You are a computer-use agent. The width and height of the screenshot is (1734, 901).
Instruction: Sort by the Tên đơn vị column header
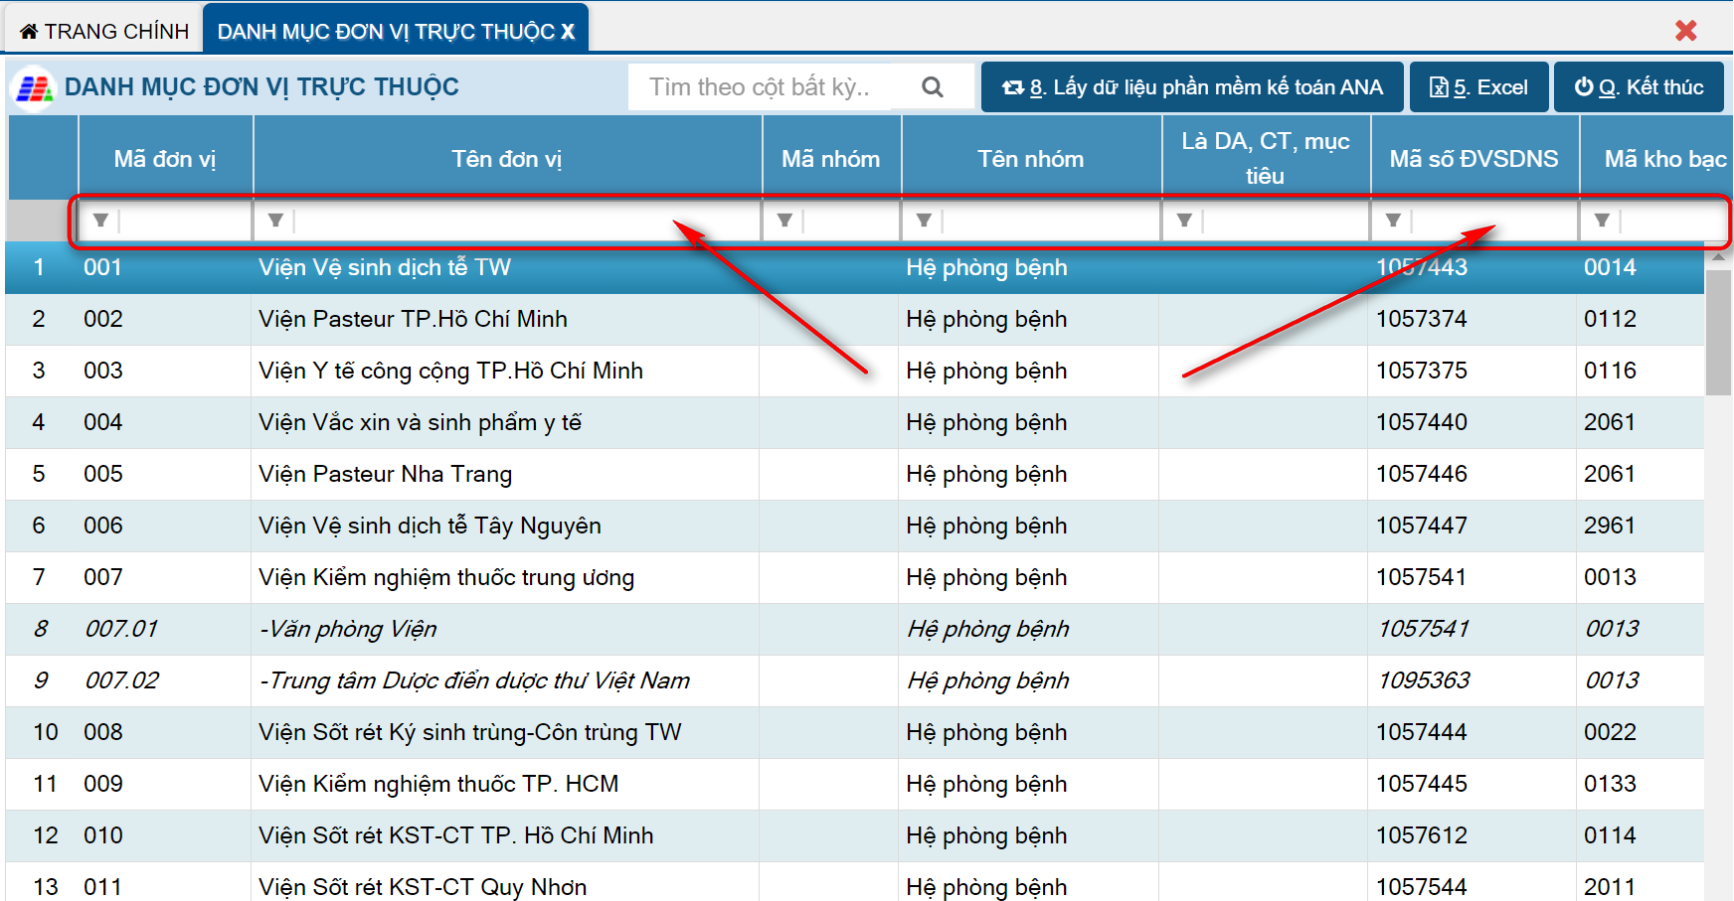(507, 159)
